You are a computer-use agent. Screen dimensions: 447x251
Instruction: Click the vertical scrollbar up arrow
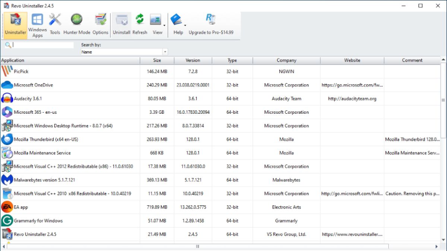click(x=443, y=60)
